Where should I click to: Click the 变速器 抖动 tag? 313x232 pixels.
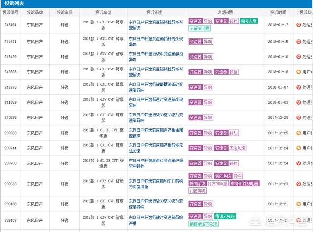click(x=226, y=133)
